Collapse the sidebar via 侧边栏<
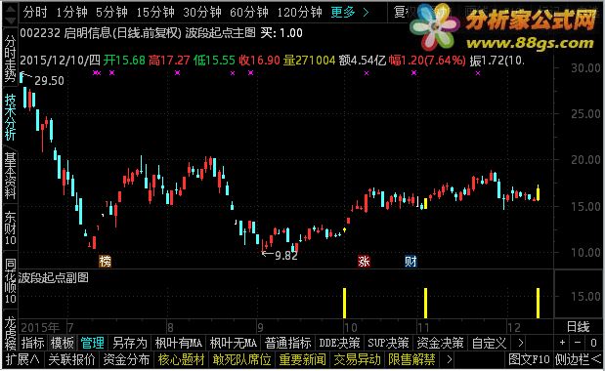This screenshot has width=605, height=371. (578, 359)
